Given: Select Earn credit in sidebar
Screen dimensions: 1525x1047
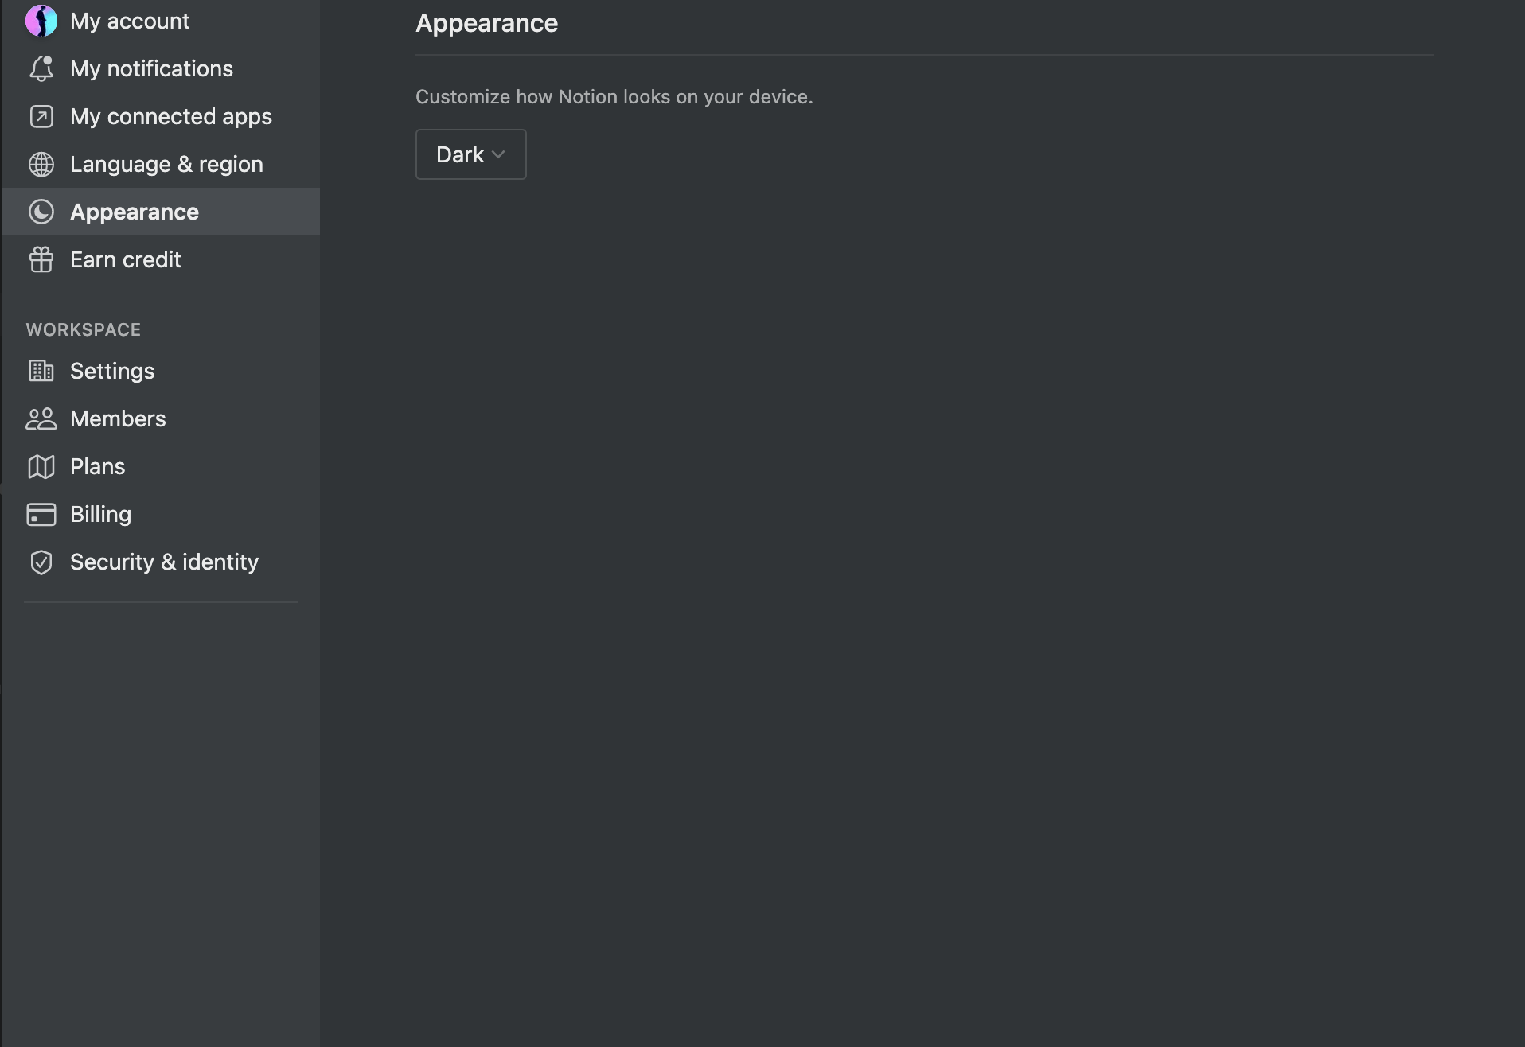Looking at the screenshot, I should click(x=161, y=259).
